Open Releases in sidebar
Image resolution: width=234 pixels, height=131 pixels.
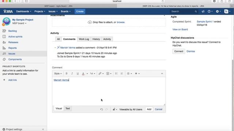coord(13,42)
